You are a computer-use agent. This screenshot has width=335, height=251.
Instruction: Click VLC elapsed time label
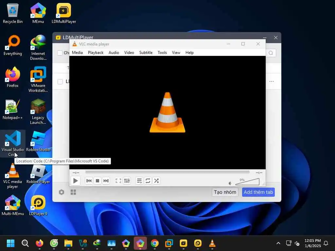(x=76, y=173)
